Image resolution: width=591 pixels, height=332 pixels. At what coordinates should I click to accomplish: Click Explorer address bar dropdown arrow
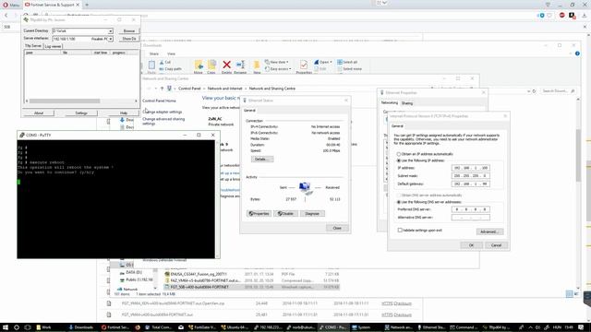coord(528,91)
